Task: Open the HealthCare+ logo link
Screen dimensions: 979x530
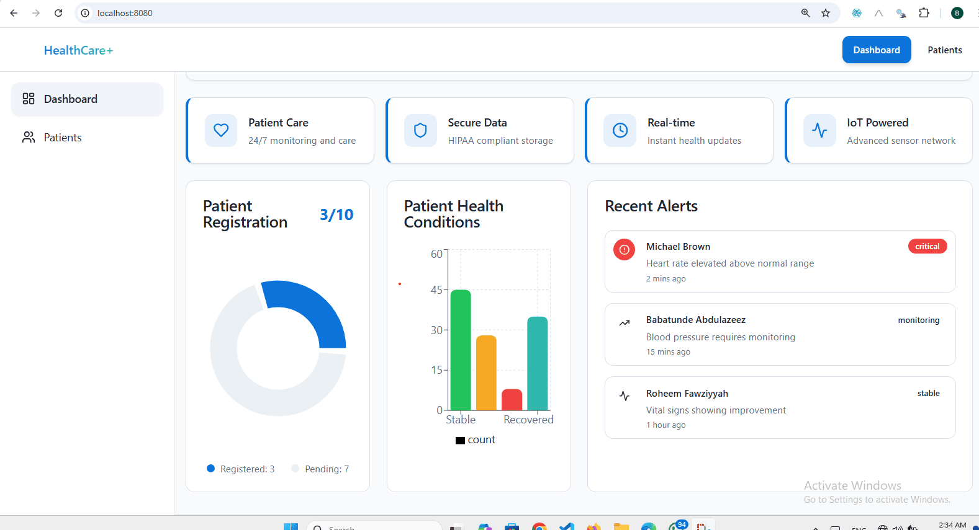Action: tap(78, 51)
